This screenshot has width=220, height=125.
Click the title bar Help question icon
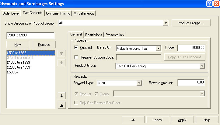click(x=209, y=4)
